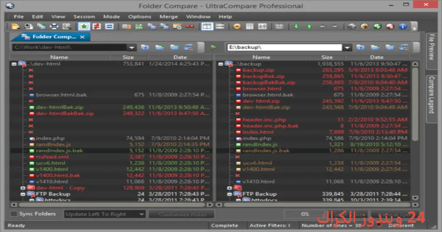Toggle the Show Different files filter (red not-equal)
Screen dimensions: 442x232
pos(96,26)
